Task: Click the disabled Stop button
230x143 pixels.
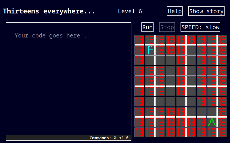Action: pyautogui.click(x=167, y=27)
